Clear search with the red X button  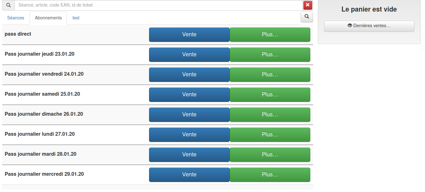pyautogui.click(x=308, y=5)
